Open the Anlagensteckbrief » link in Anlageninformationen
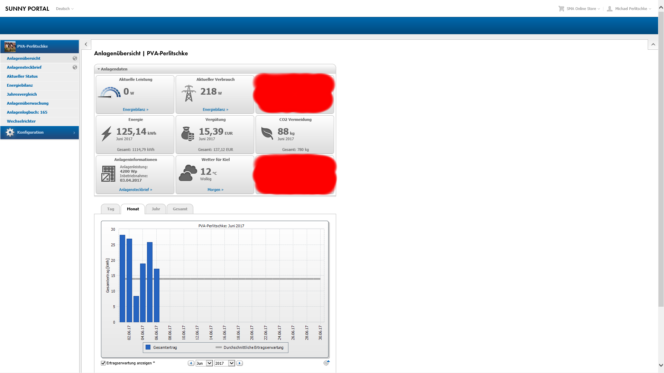The image size is (664, 373). click(x=135, y=190)
